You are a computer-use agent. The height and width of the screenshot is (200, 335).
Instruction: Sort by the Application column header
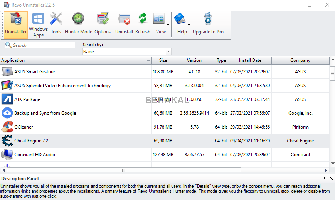73,60
